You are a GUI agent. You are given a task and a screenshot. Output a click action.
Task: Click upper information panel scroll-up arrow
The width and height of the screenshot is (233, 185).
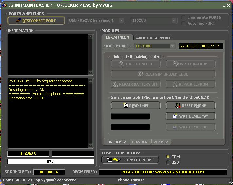point(90,37)
